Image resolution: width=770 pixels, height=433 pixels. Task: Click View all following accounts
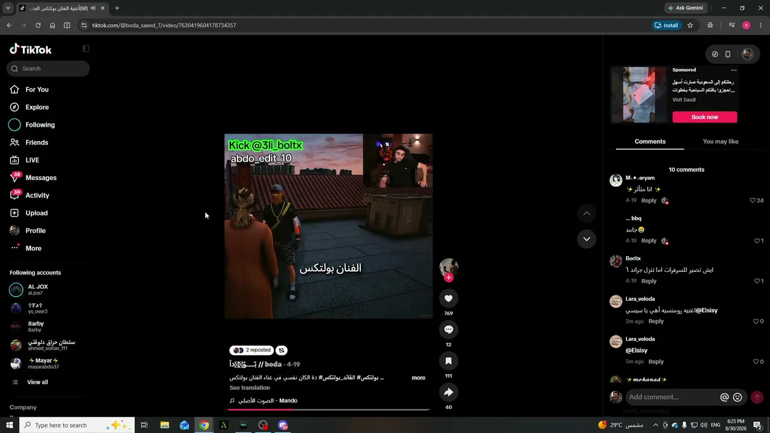pos(37,382)
